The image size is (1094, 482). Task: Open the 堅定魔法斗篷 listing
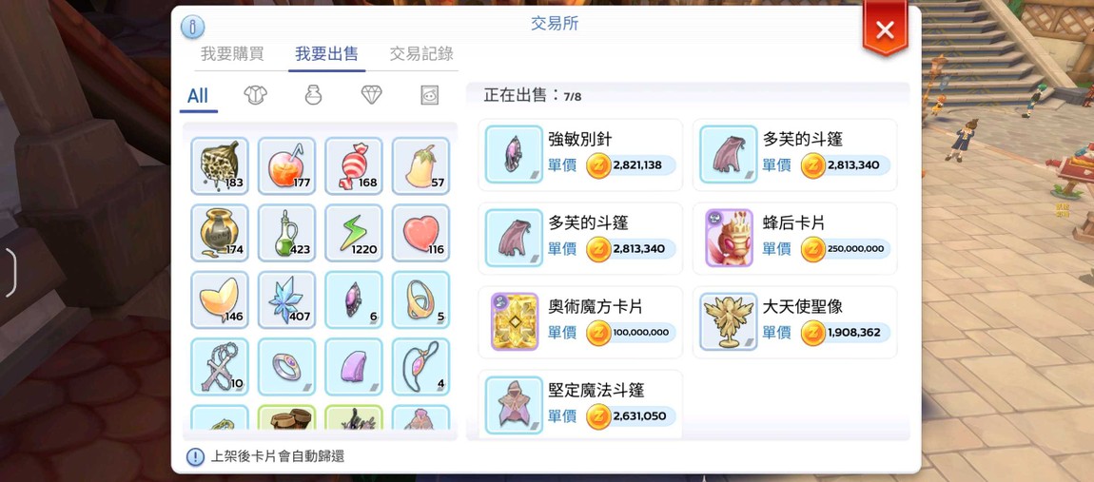(580, 405)
